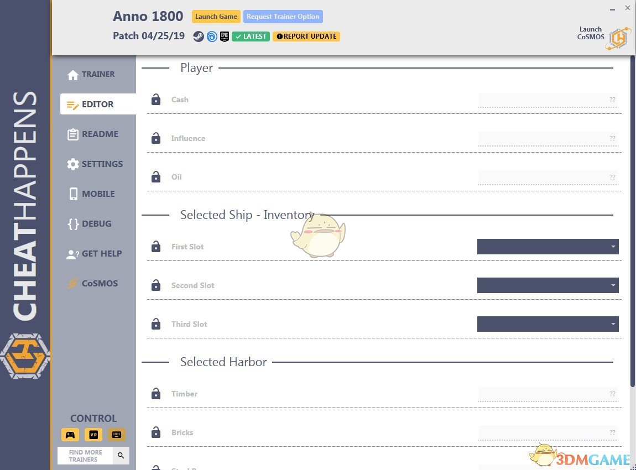Viewport: 636px width, 470px height.
Task: Toggle the lock on Influence
Action: coord(155,138)
